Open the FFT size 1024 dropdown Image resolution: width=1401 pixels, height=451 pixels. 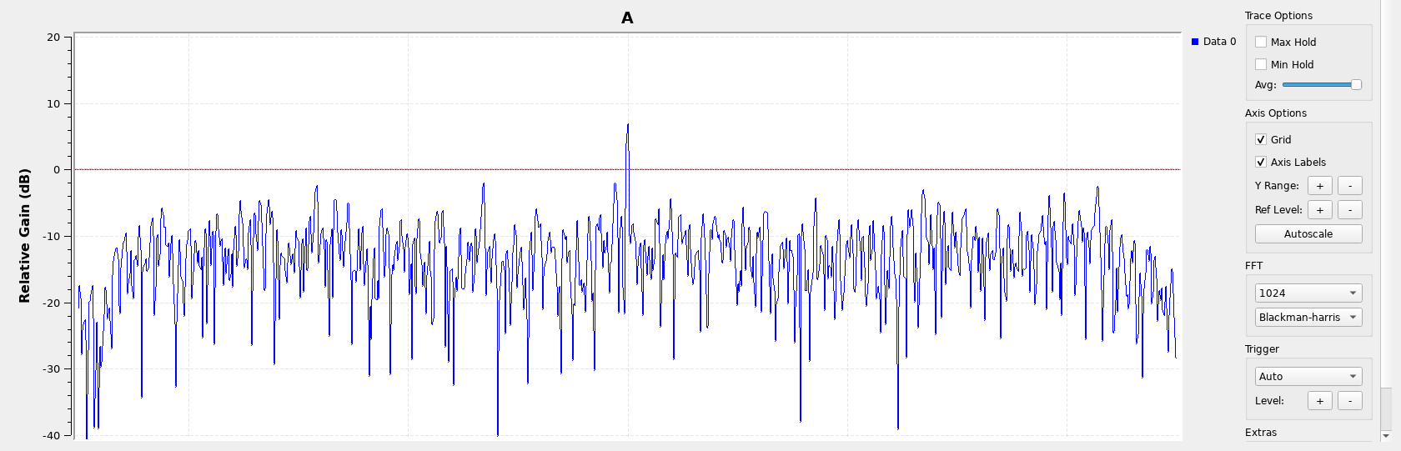1308,293
